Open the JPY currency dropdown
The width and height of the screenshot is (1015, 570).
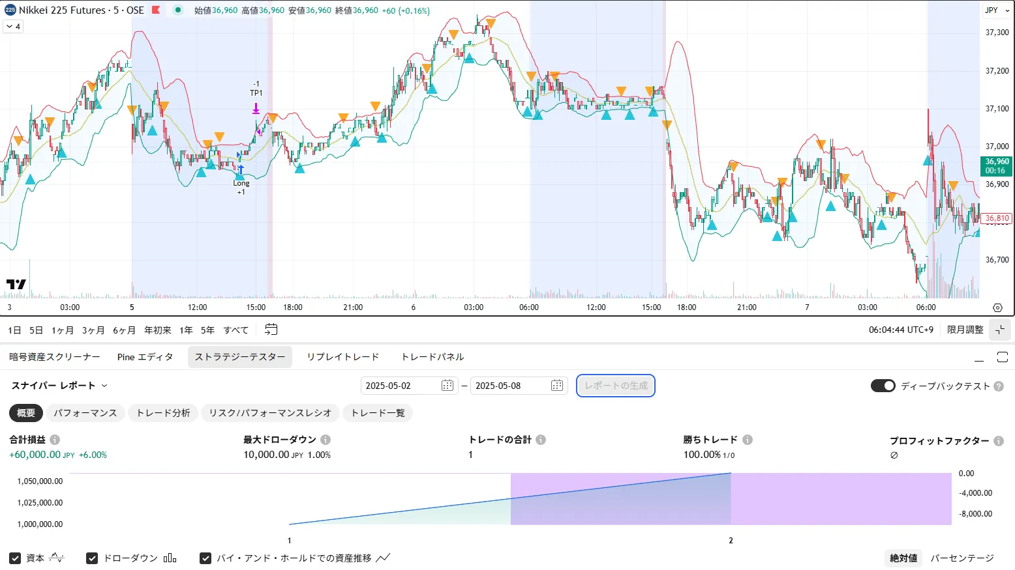pos(997,10)
